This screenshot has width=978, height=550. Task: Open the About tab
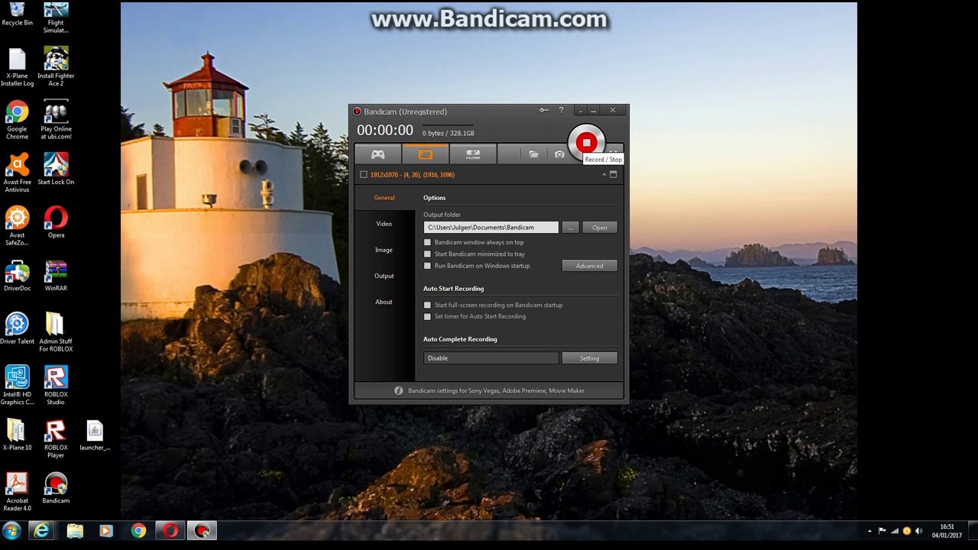point(384,302)
